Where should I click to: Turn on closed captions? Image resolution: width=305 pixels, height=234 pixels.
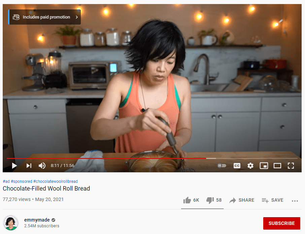click(237, 166)
